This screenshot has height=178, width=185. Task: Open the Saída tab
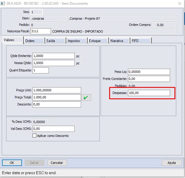55,41
